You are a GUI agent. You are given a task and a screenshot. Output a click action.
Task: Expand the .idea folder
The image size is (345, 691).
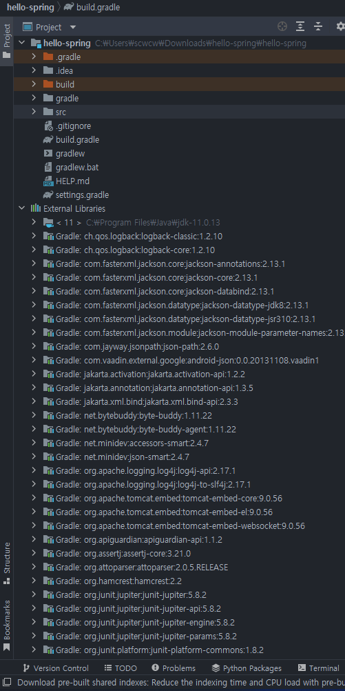[x=34, y=70]
